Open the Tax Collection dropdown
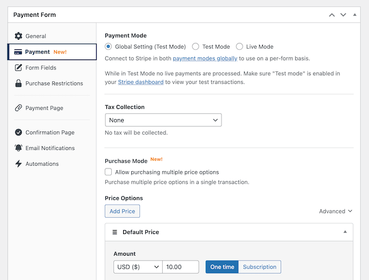 163,120
